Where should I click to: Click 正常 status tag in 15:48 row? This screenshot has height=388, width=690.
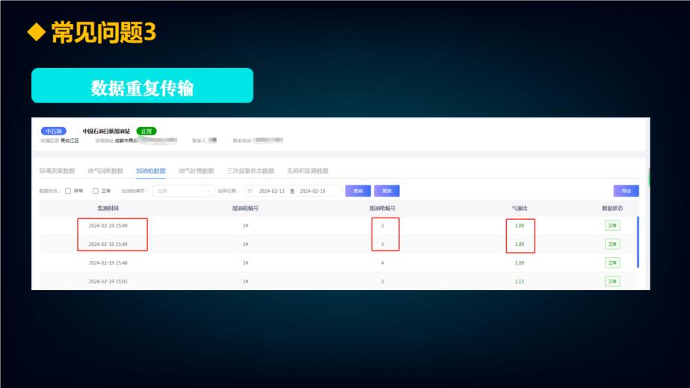tap(612, 262)
